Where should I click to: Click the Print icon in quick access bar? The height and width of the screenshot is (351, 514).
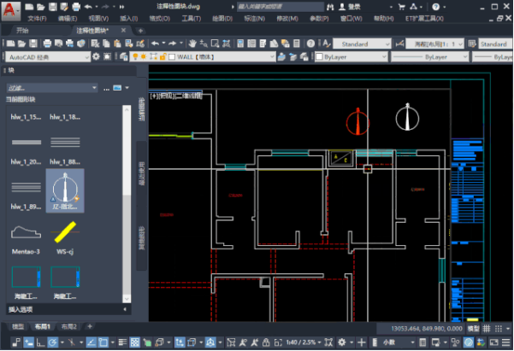(76, 6)
